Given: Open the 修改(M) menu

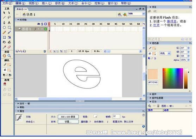Looking at the screenshot, I should click(x=60, y=3).
